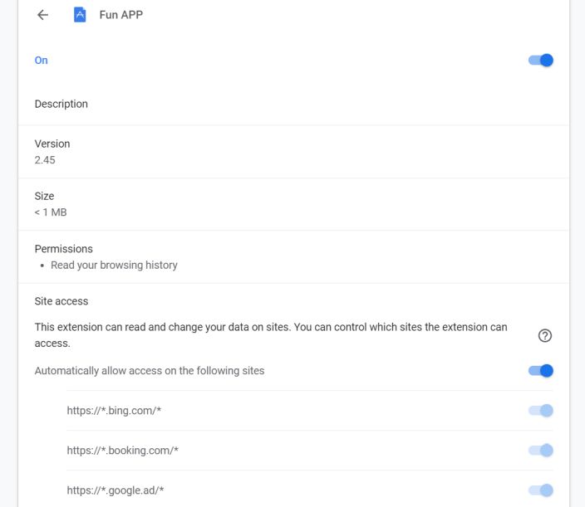Disable automatically allow access on sites toggle
The width and height of the screenshot is (585, 507).
[541, 371]
